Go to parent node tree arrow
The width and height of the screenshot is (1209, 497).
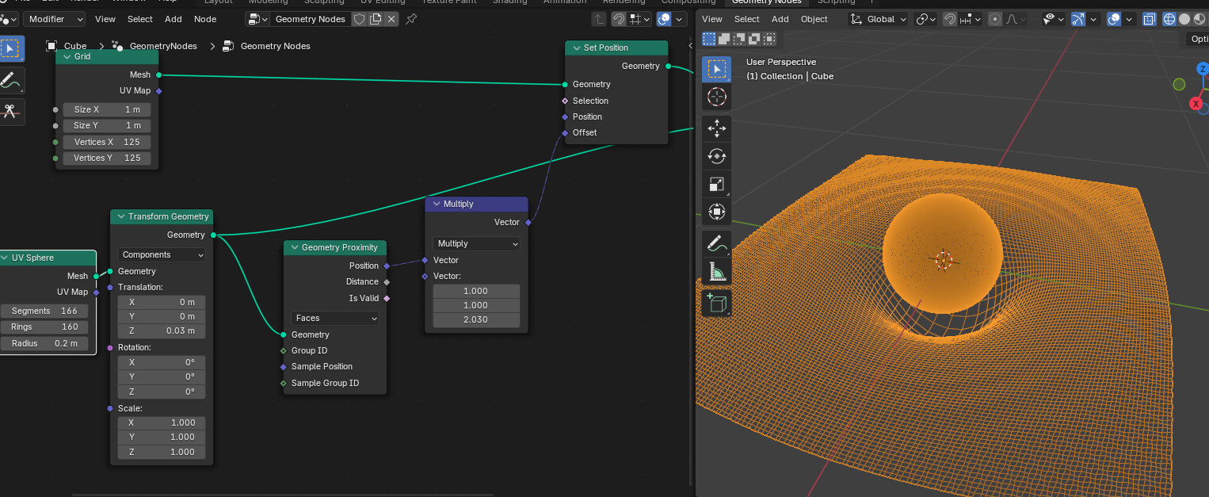click(x=600, y=19)
